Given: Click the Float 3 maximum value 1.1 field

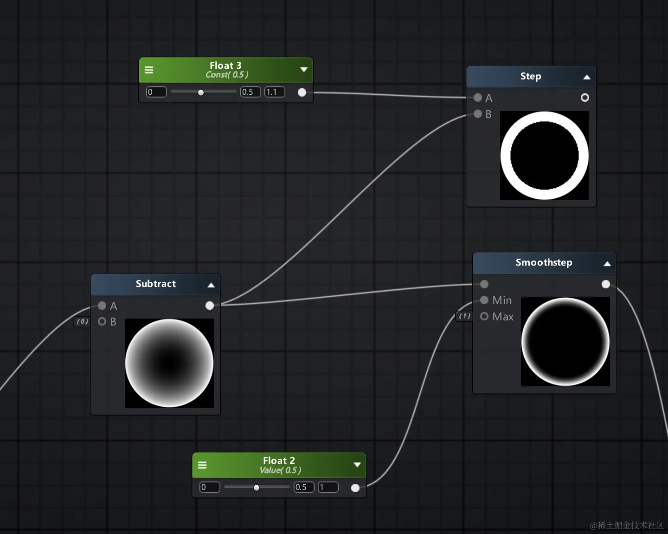Looking at the screenshot, I should 275,92.
